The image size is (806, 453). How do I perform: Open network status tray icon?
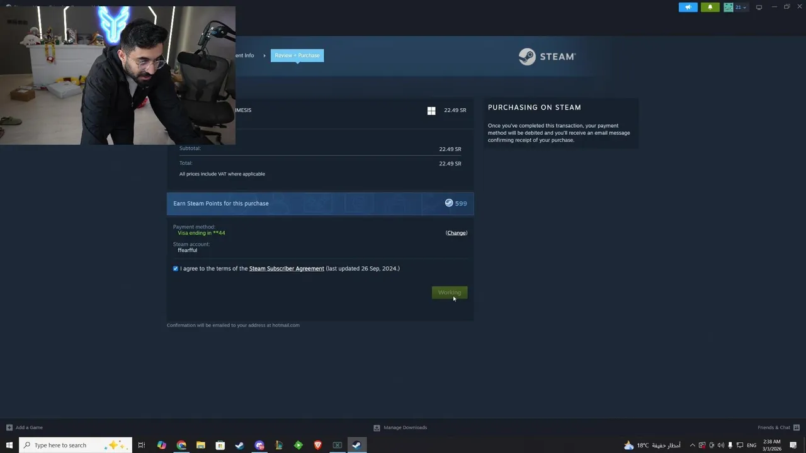coord(740,445)
